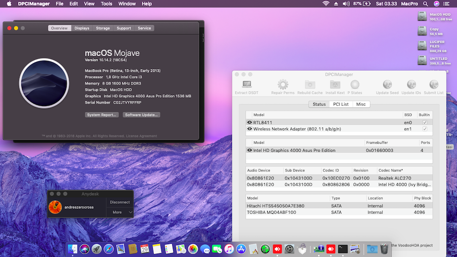This screenshot has width=457, height=257.
Task: Launch Siri from the dock
Action: [x=85, y=249]
